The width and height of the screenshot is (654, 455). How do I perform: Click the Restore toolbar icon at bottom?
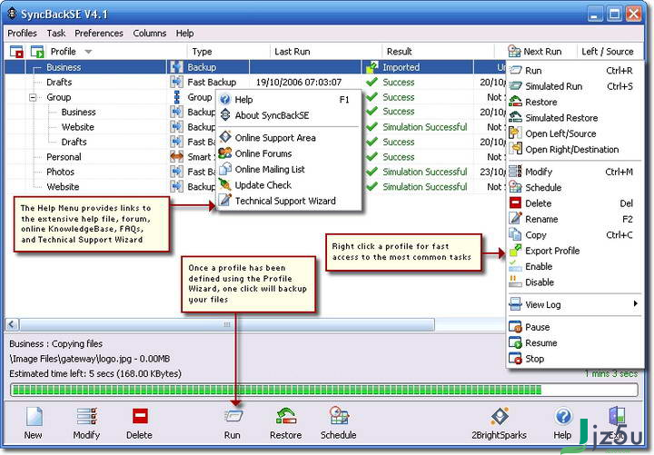tap(286, 416)
